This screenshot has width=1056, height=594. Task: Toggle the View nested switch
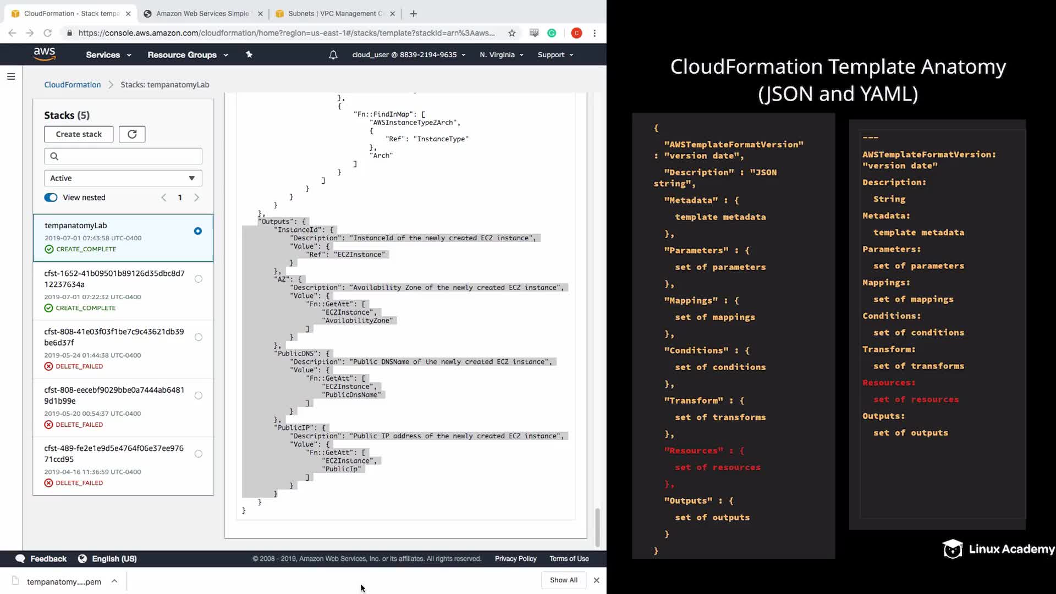tap(51, 197)
